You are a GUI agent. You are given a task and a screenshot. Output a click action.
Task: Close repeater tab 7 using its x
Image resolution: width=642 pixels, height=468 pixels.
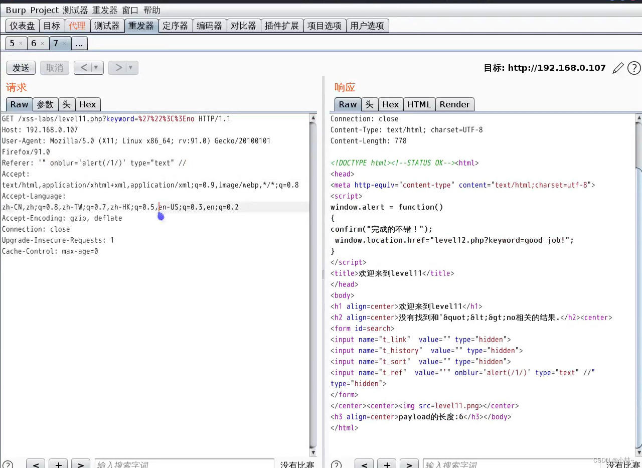coord(64,44)
